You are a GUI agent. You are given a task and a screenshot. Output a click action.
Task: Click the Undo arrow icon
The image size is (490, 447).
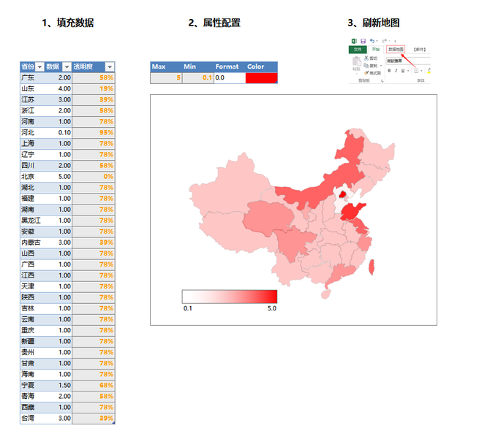click(x=372, y=41)
